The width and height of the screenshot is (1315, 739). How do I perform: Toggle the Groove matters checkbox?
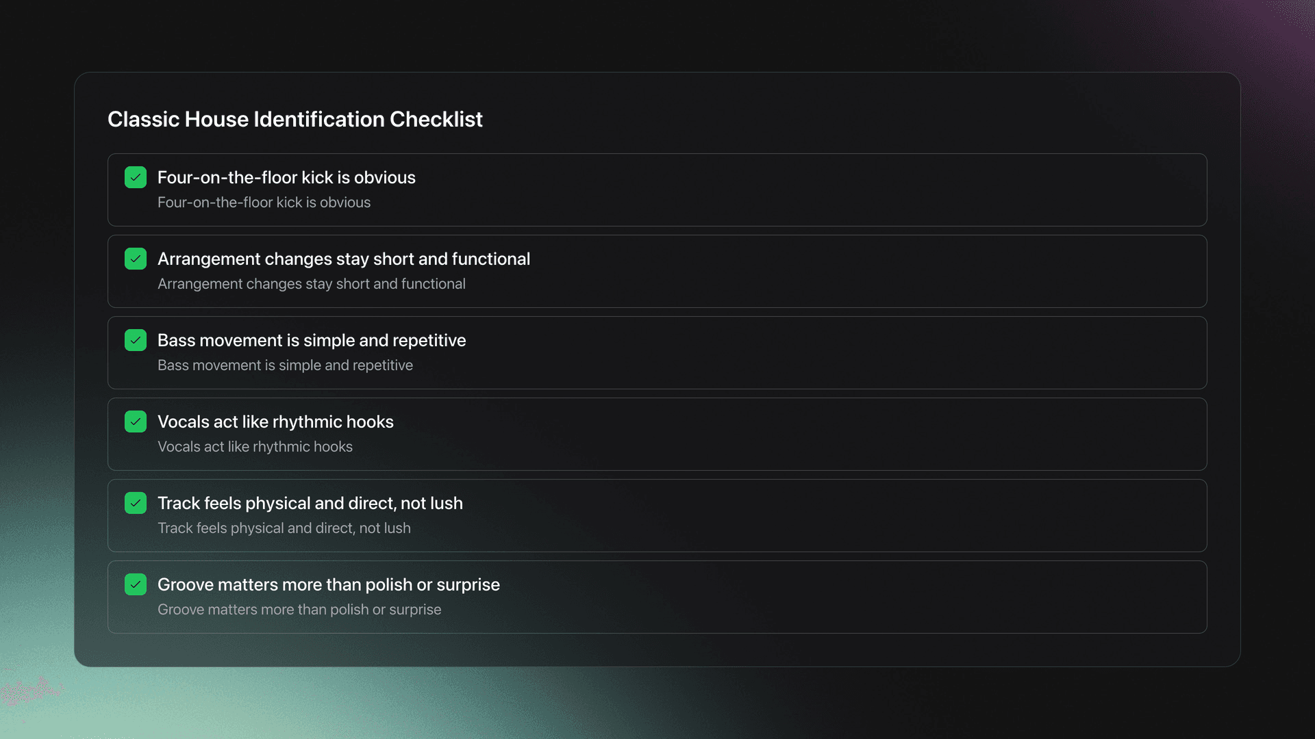[136, 584]
